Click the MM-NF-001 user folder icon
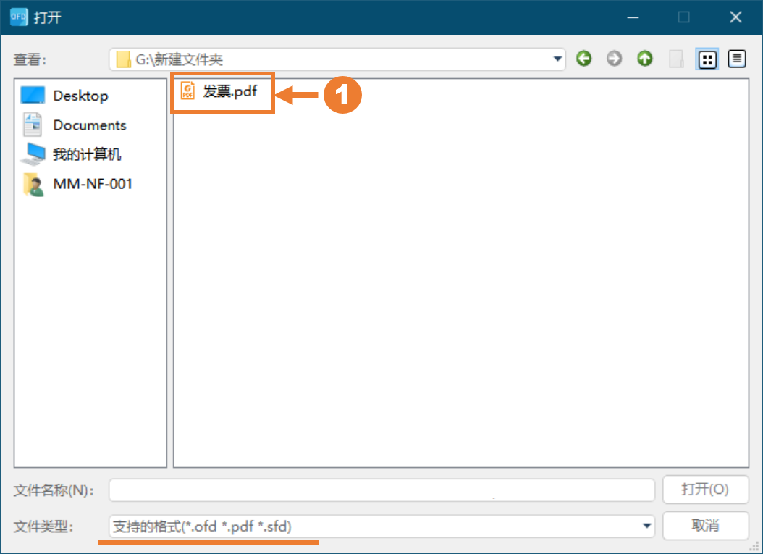763x554 pixels. (x=33, y=184)
